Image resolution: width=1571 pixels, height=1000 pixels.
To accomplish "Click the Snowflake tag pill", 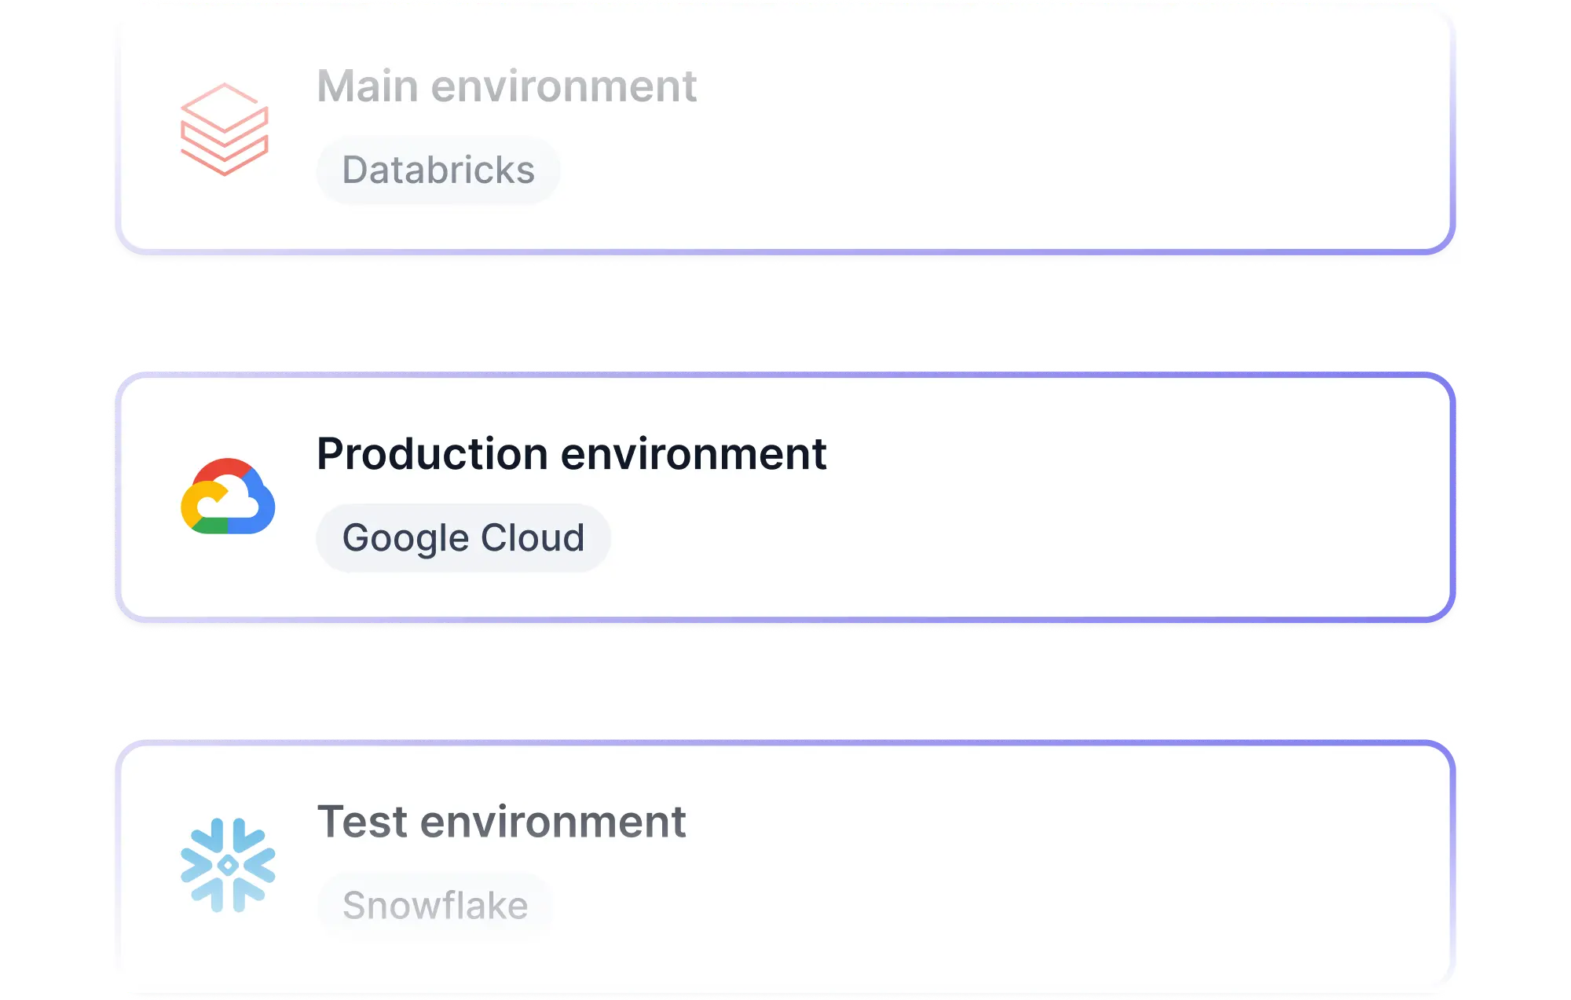I will pyautogui.click(x=435, y=906).
